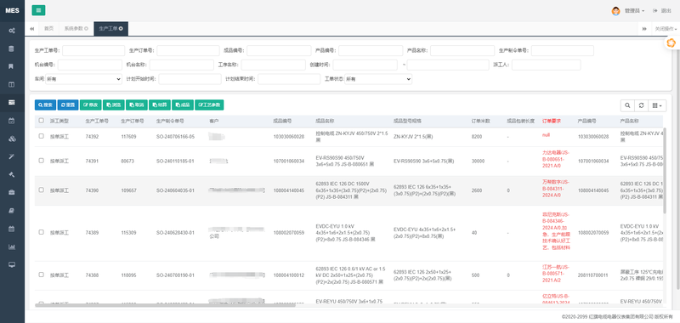Focus the 机台编号 input field
Viewport: 680px width, 323px height.
90,65
